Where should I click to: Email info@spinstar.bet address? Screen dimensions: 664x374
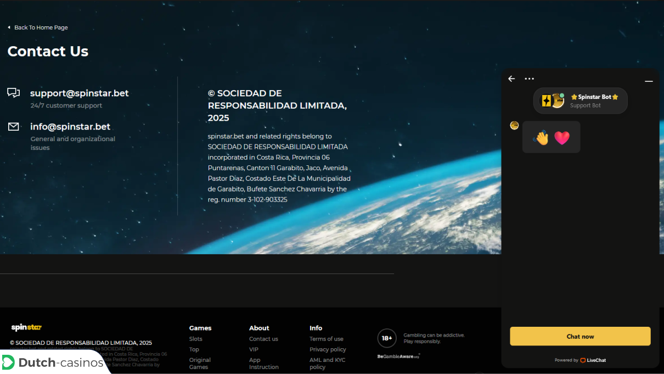tap(70, 127)
